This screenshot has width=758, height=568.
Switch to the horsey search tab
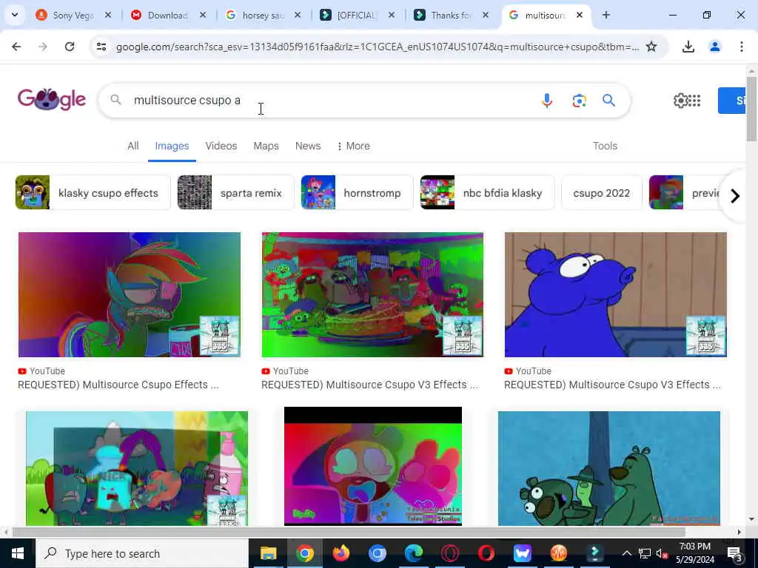coord(262,15)
